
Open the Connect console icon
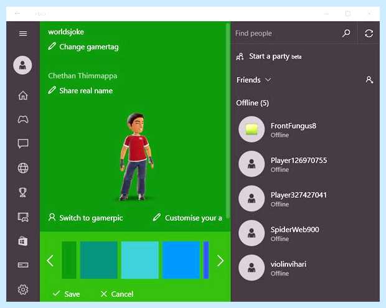(x=23, y=265)
